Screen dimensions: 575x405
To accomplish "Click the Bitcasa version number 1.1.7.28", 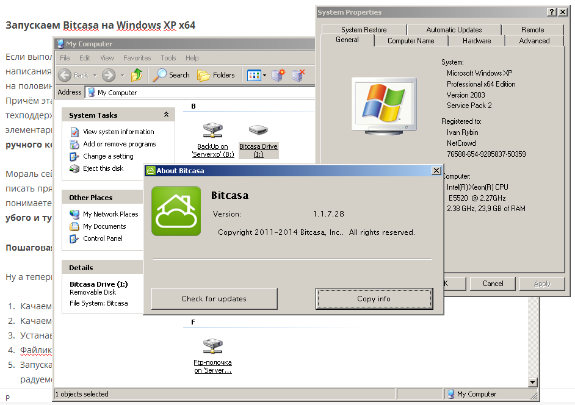I will point(328,214).
